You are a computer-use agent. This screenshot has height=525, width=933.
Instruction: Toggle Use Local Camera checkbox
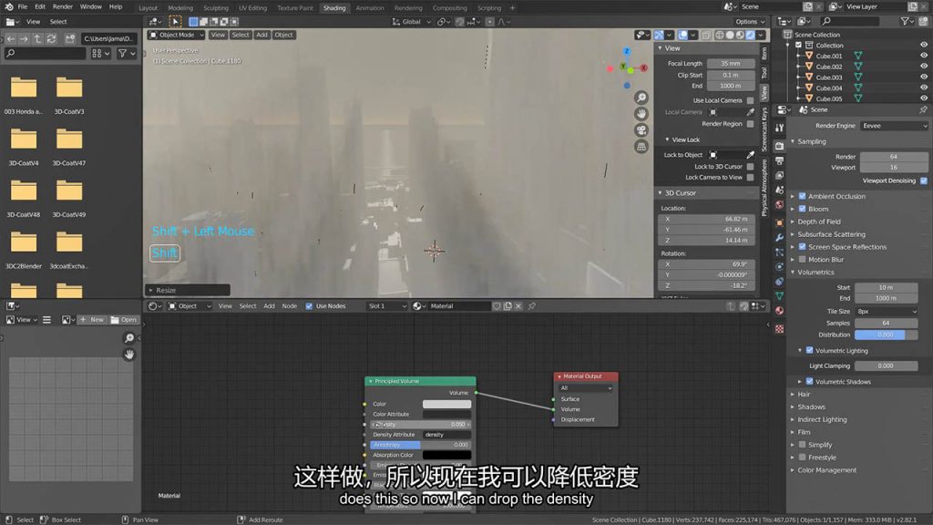point(750,100)
